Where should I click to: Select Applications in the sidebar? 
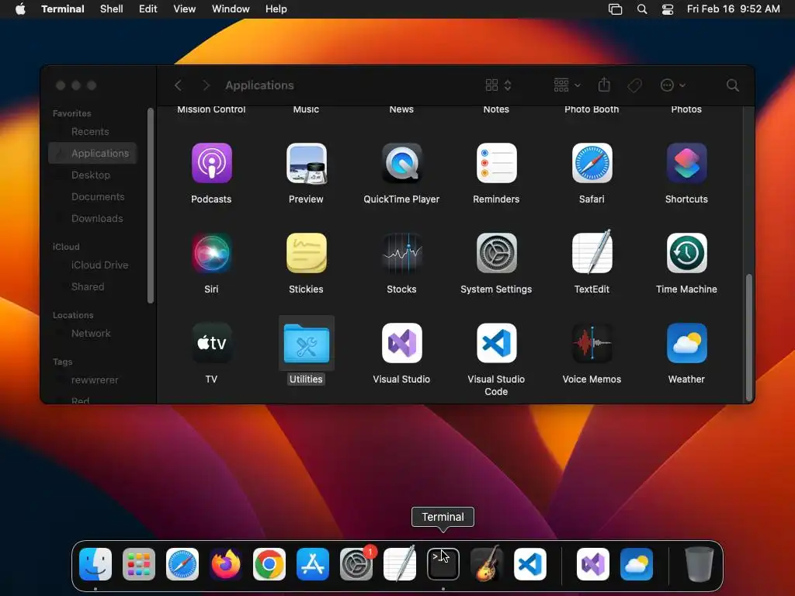tap(92, 153)
